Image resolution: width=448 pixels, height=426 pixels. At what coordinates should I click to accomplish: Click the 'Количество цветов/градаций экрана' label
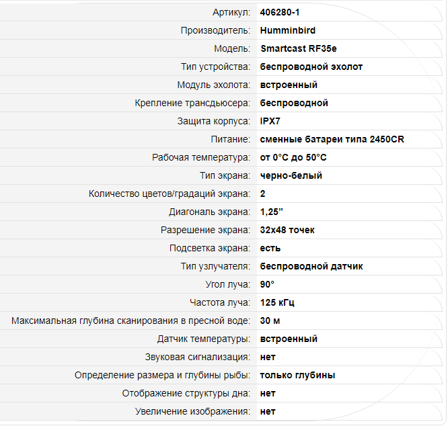click(170, 194)
